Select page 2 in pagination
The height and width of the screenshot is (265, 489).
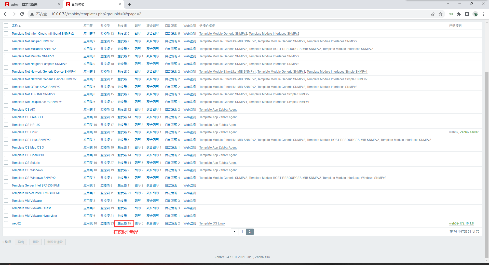(250, 232)
